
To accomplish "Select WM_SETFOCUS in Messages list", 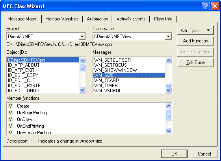I will (129, 65).
